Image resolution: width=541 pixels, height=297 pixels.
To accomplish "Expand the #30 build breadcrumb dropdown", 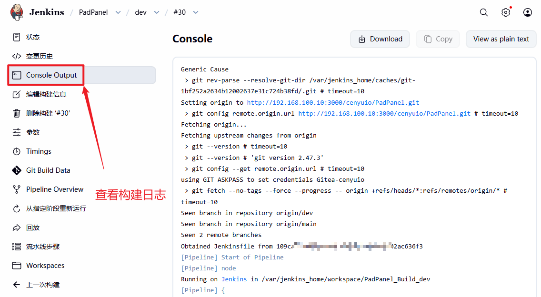I will point(195,12).
